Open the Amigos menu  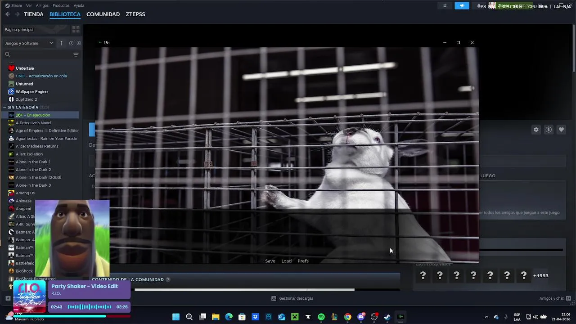[42, 5]
